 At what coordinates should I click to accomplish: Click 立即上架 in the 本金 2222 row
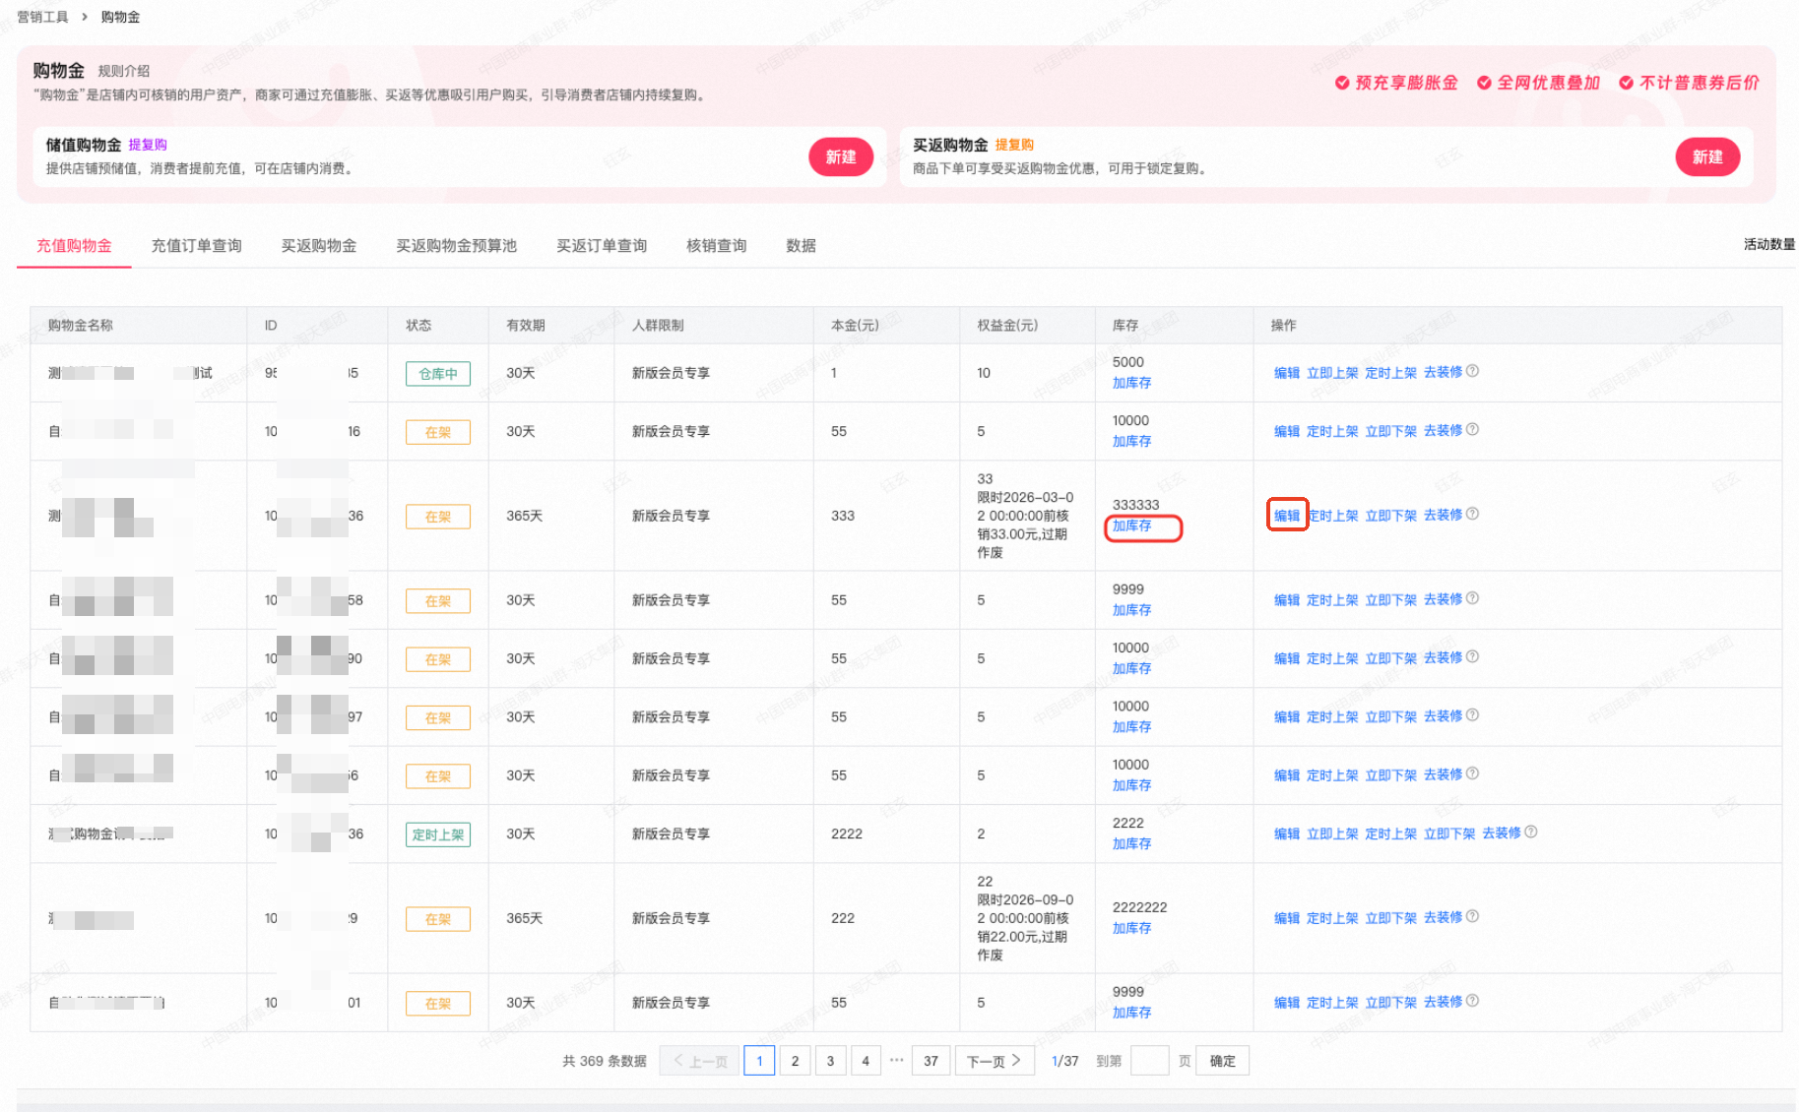(x=1332, y=834)
